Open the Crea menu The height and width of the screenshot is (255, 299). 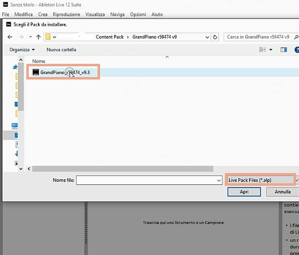tap(43, 15)
